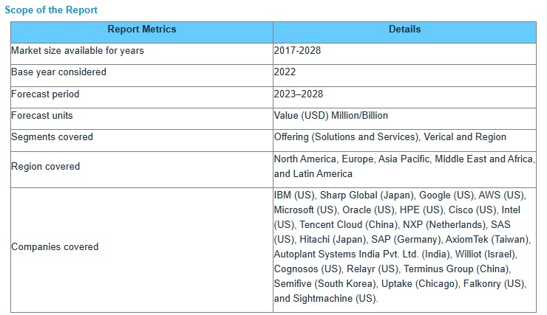Click the Forecast units row label
This screenshot has width=547, height=315.
(41, 116)
